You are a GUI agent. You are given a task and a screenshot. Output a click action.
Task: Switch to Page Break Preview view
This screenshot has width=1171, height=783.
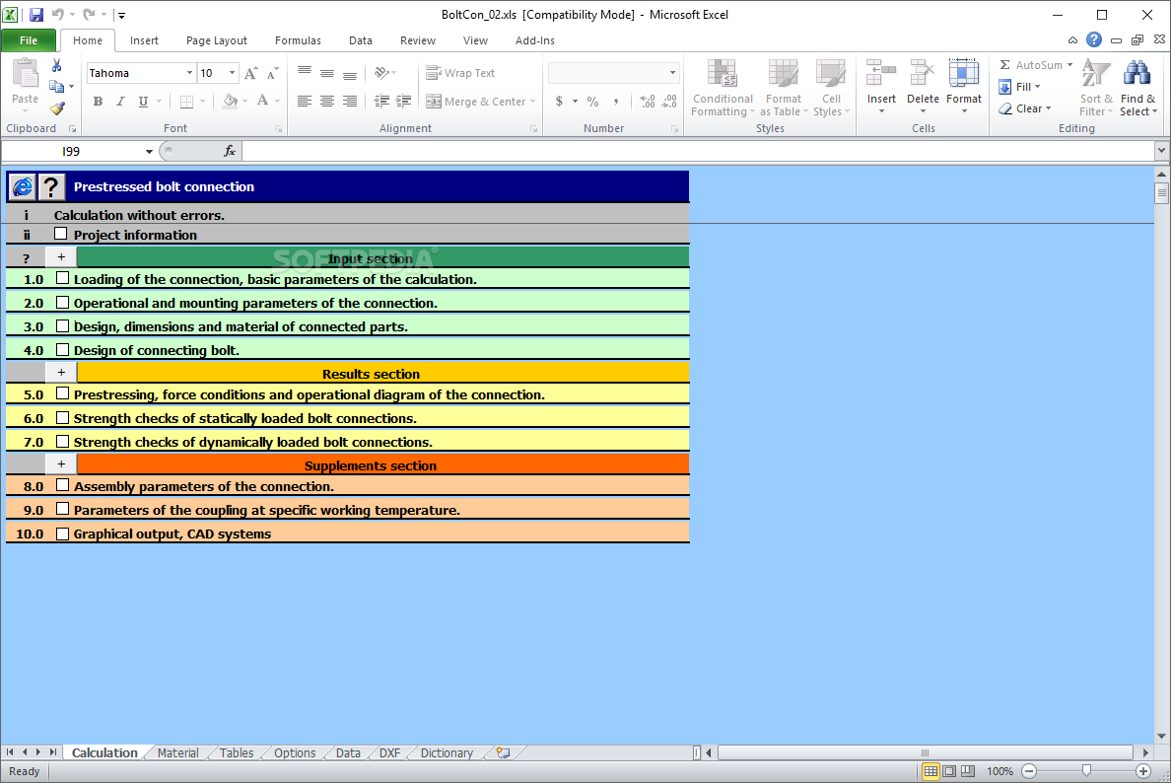click(968, 771)
